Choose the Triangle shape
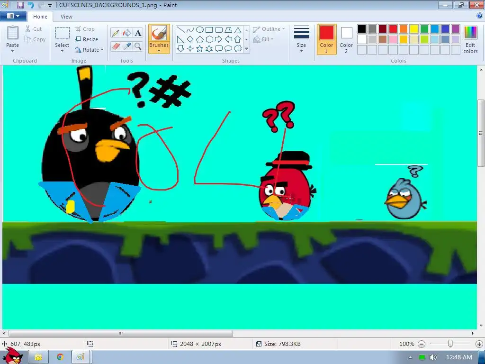Viewport: 485px width, 364px height. [238, 30]
